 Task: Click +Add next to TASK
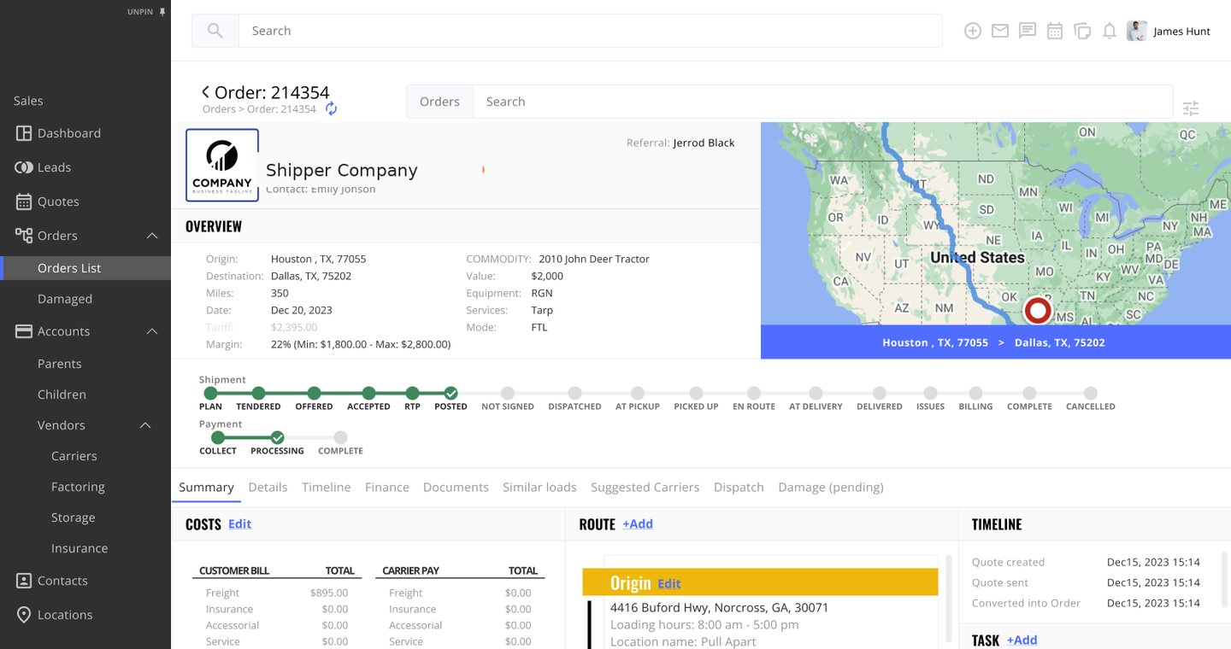[1022, 640]
